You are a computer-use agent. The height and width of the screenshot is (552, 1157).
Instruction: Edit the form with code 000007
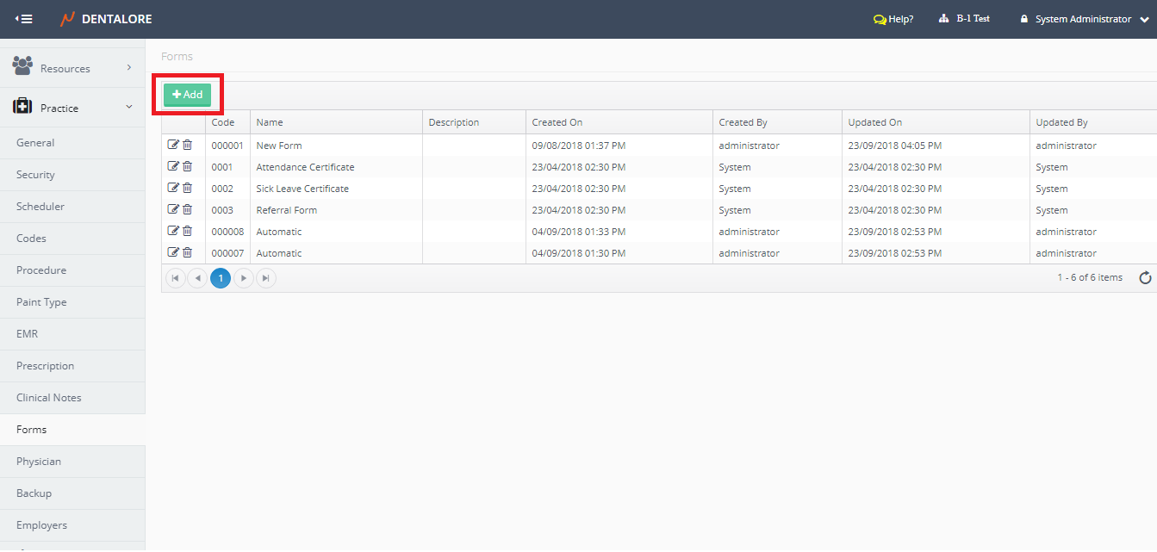(173, 252)
